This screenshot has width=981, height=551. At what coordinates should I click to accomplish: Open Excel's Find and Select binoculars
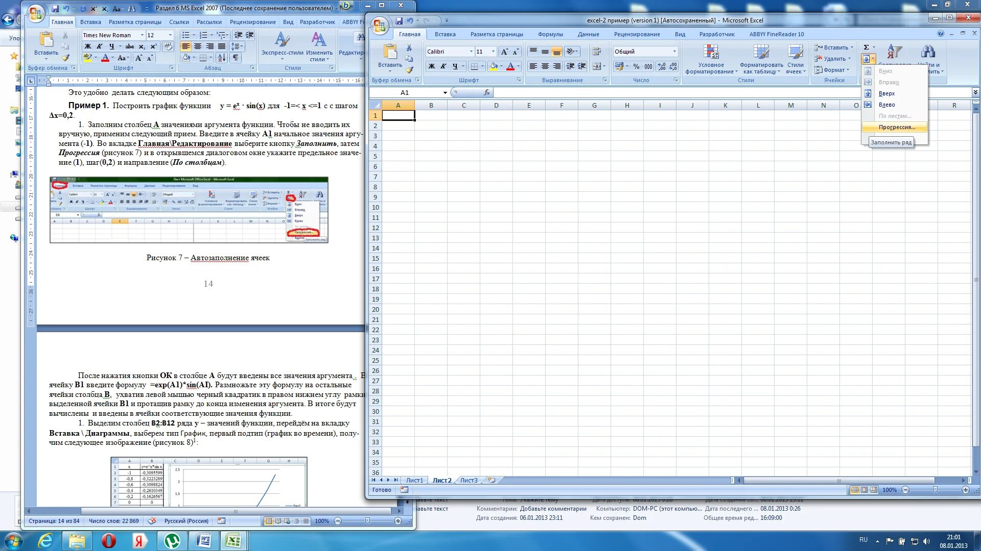click(928, 52)
